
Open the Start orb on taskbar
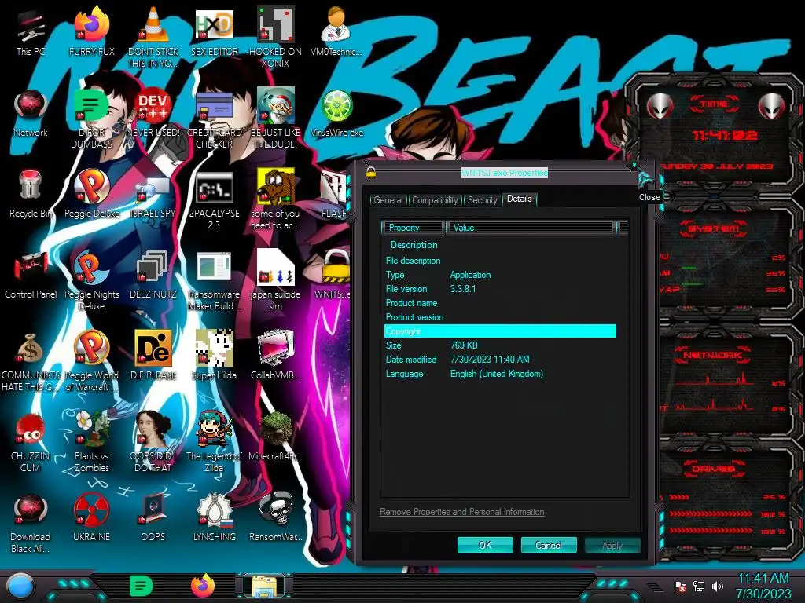[x=20, y=586]
